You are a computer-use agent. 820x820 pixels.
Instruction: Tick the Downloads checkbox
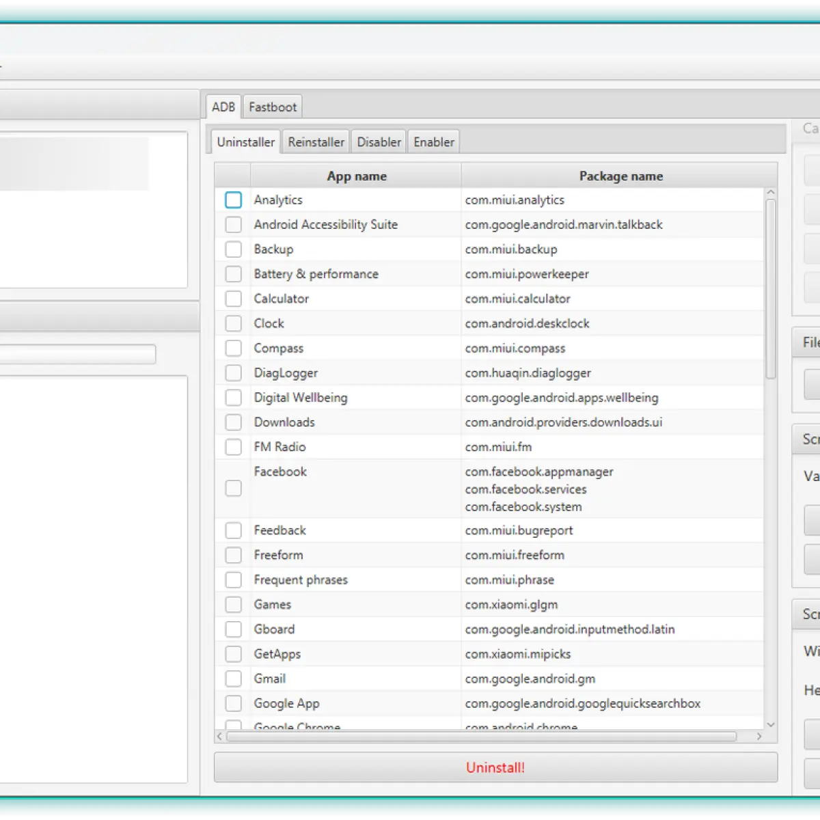[233, 422]
